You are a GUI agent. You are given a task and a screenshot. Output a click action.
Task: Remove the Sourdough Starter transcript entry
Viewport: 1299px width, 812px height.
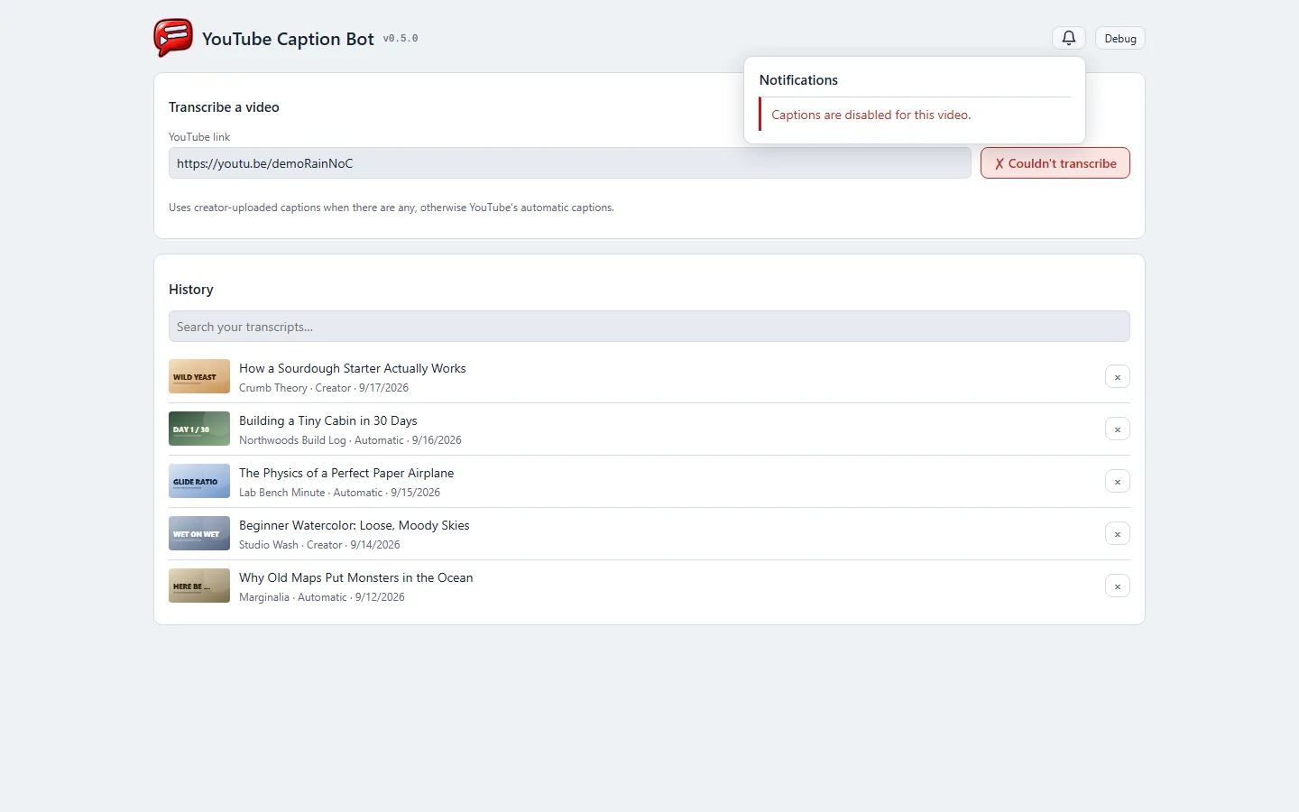click(1118, 377)
